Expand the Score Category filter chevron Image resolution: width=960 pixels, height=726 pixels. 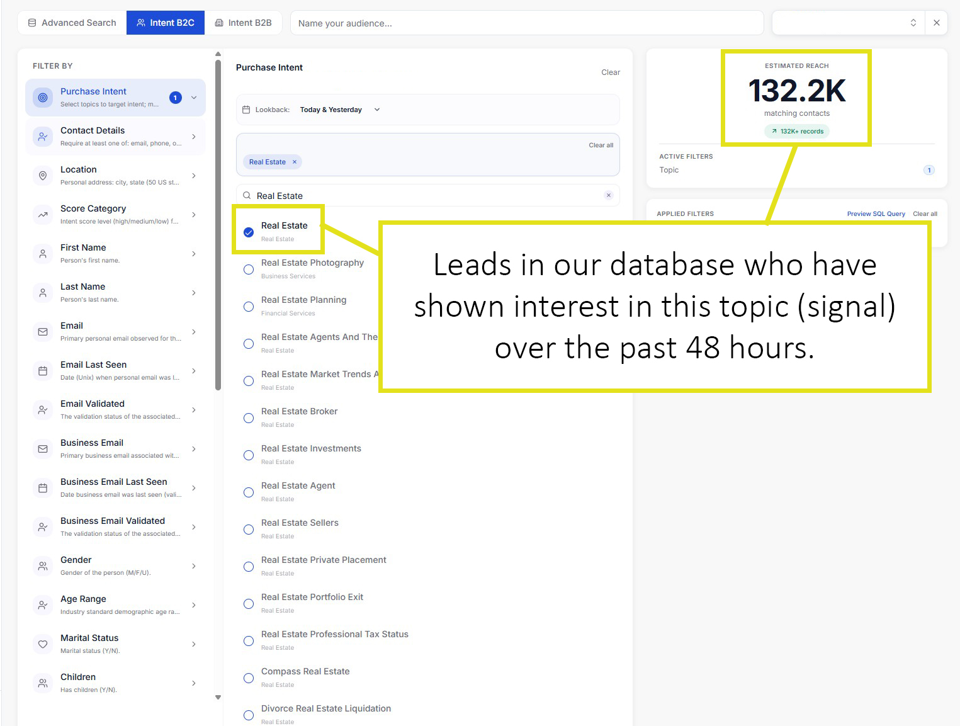(194, 215)
